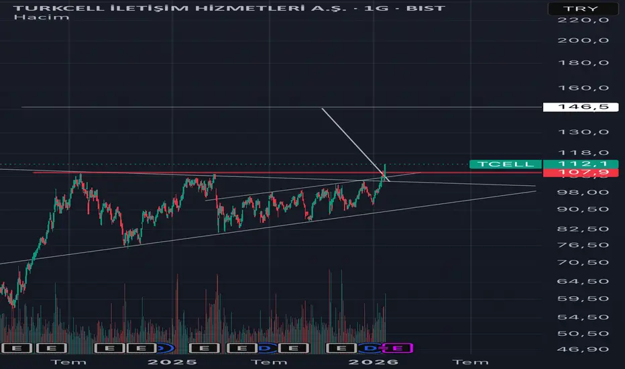Viewport: 625px width, 369px height.
Task: Click the 146,5 price label on the axis
Action: (581, 107)
